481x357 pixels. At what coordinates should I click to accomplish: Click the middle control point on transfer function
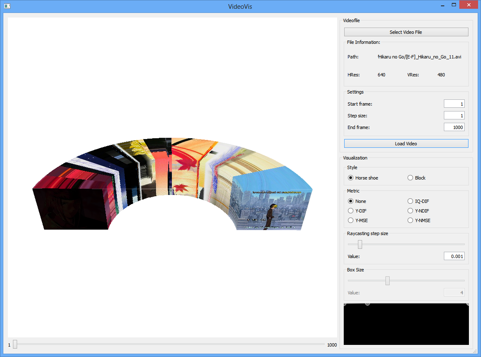pos(368,304)
